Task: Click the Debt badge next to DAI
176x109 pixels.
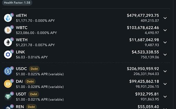Action: [x=30, y=81]
